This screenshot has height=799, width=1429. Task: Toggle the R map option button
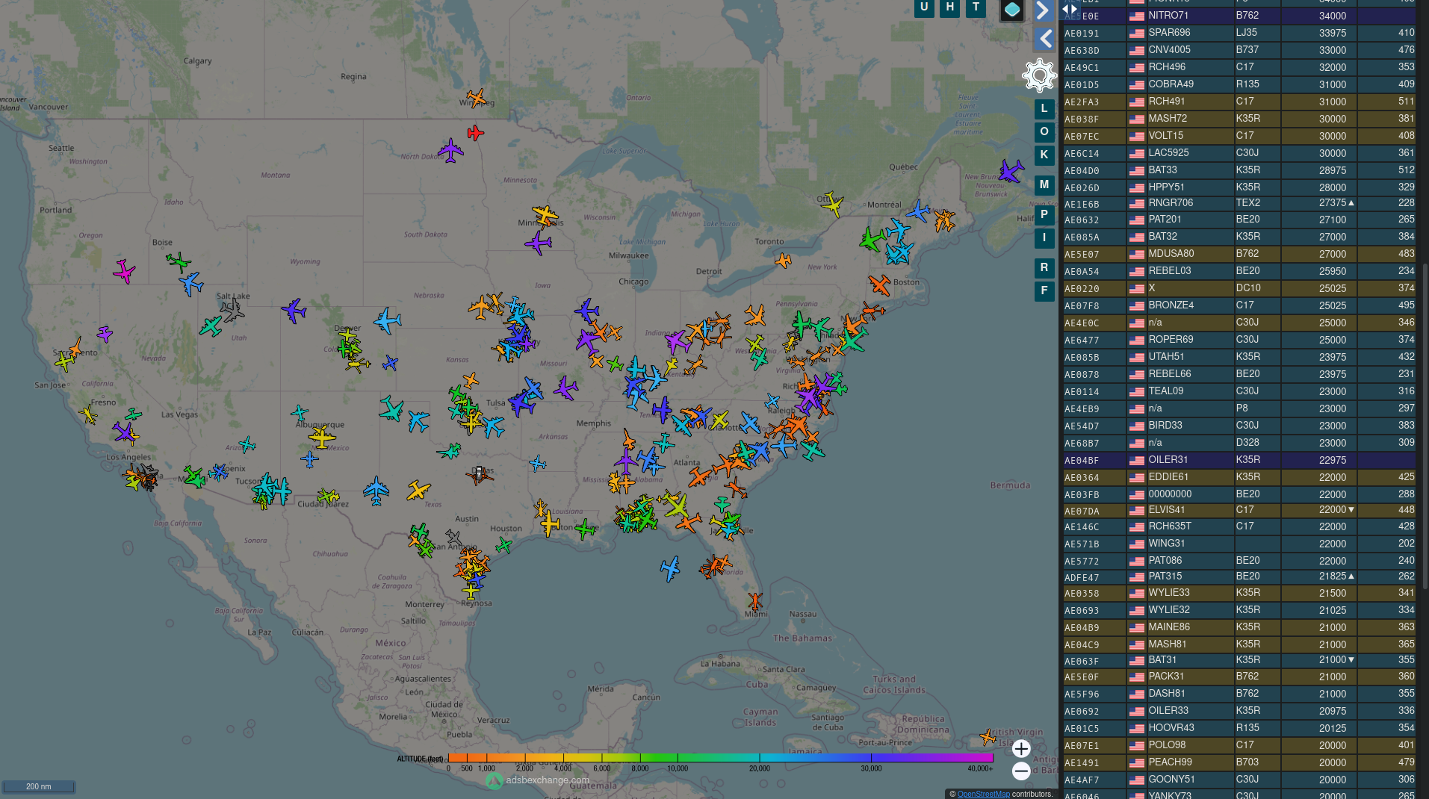(x=1044, y=268)
